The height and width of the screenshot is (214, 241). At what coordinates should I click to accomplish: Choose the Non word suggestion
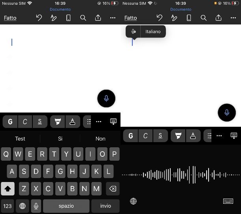pos(100,139)
